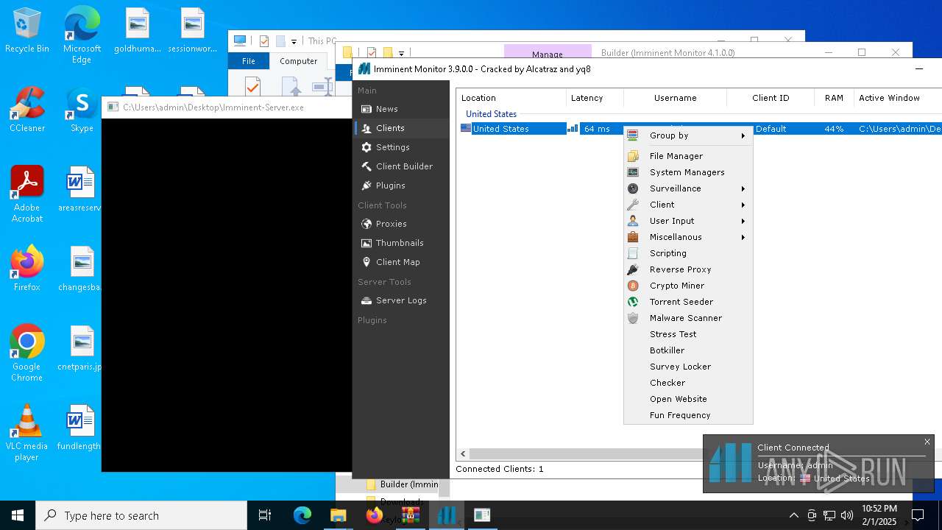Click the United States group header
The width and height of the screenshot is (942, 530).
click(491, 114)
